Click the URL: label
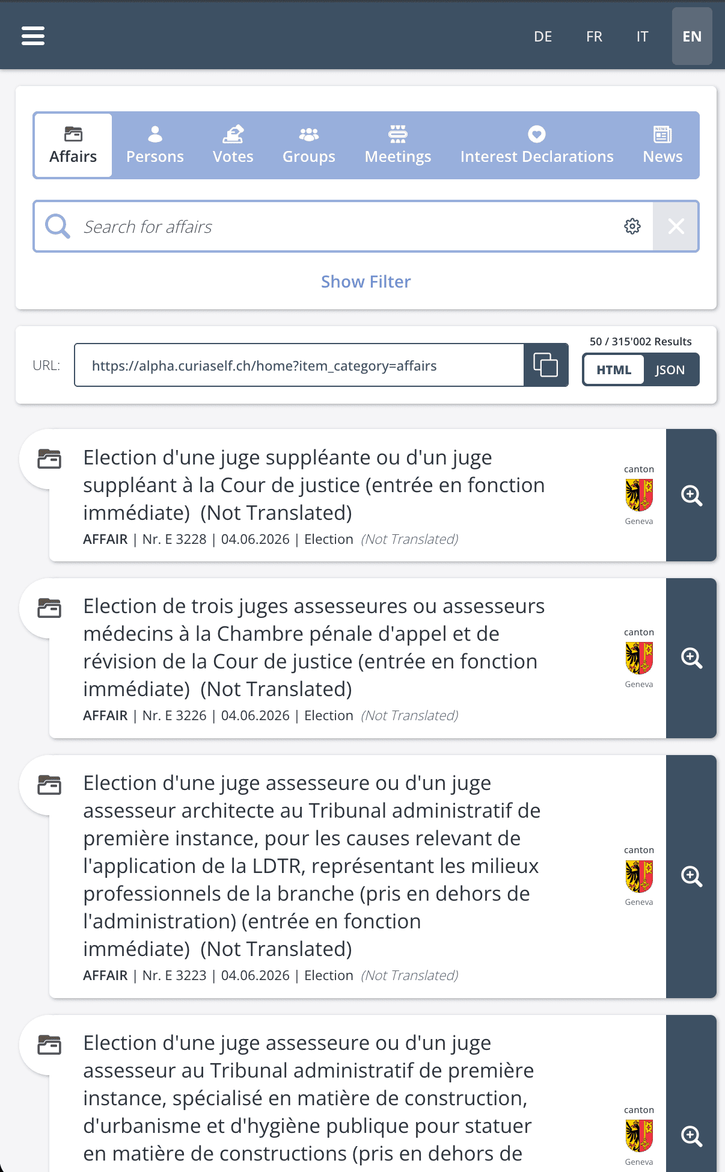 [46, 365]
